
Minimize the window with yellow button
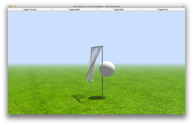coord(13,6)
